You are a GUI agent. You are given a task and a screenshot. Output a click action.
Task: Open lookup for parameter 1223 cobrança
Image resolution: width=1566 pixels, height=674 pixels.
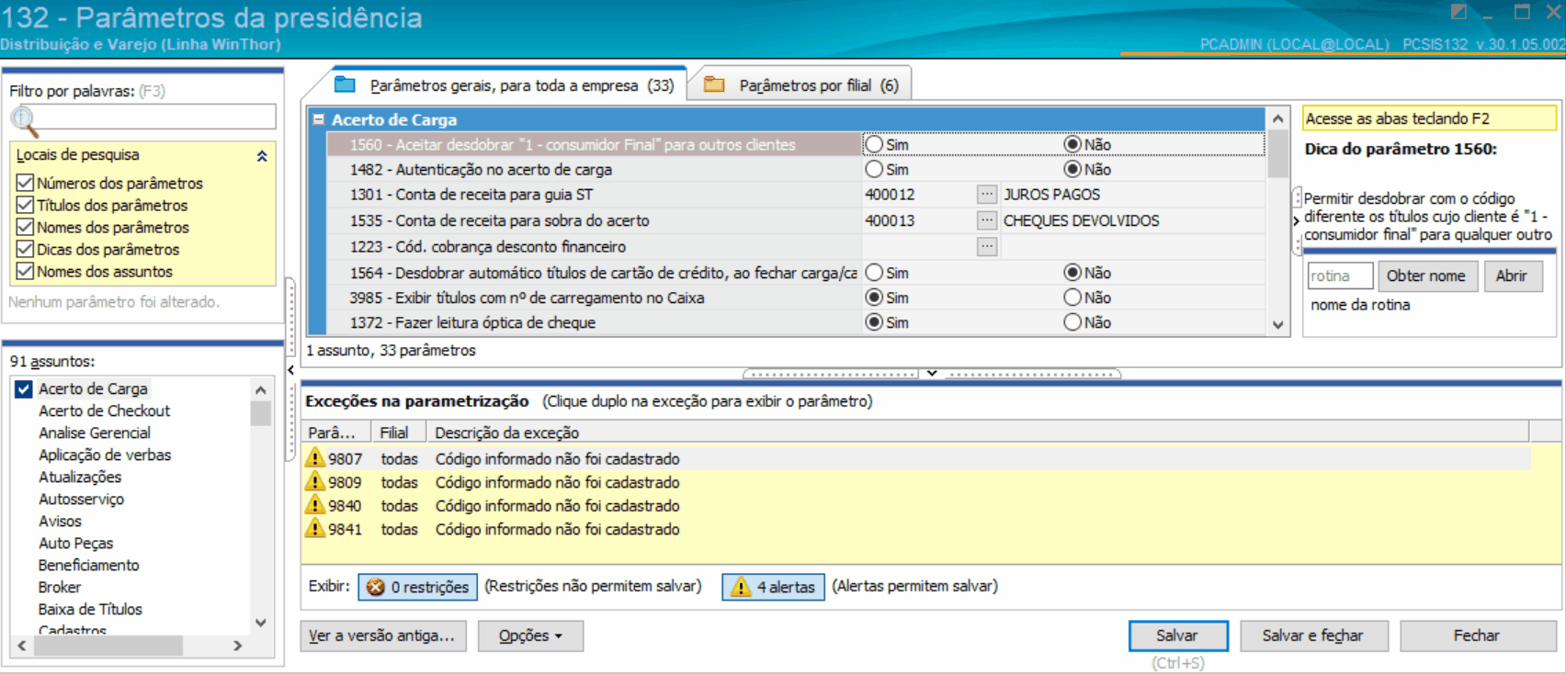coord(986,246)
